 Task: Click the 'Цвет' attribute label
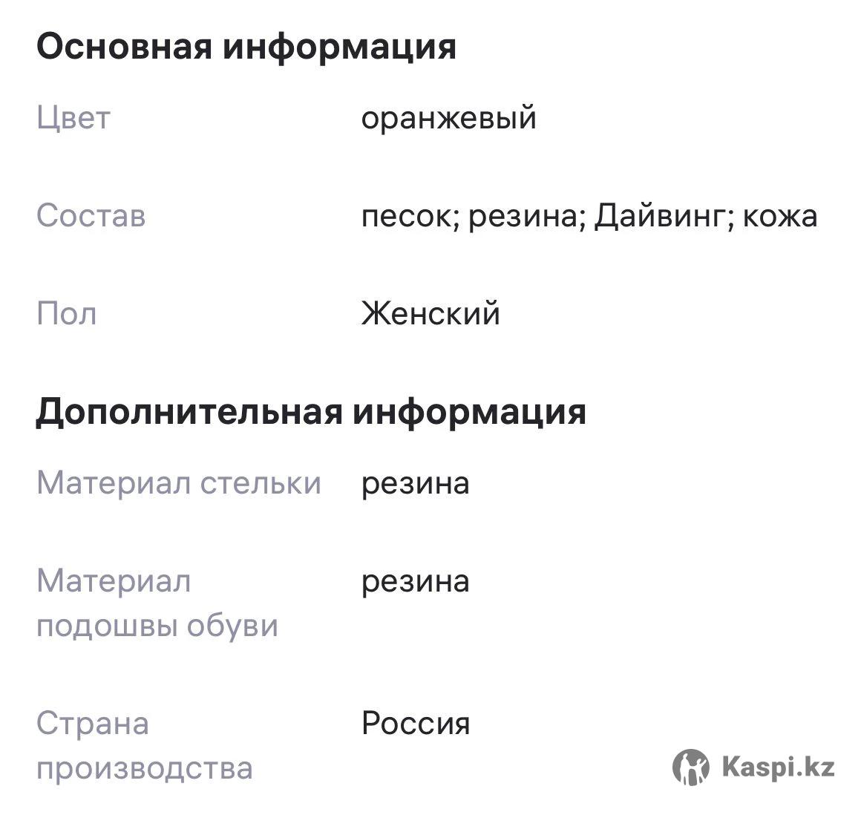coord(73,119)
